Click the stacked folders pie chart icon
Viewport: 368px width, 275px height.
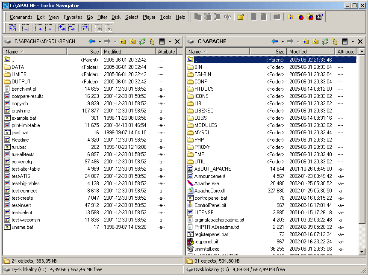click(x=310, y=17)
